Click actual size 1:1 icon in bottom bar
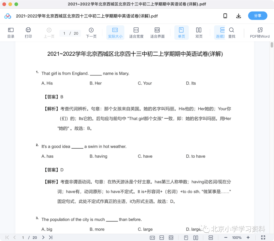The width and height of the screenshot is (274, 241). coord(152,238)
